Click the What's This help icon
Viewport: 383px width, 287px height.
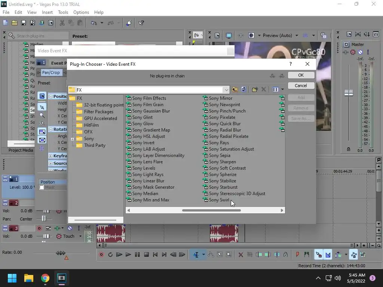pyautogui.click(x=141, y=23)
